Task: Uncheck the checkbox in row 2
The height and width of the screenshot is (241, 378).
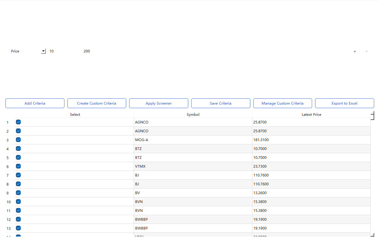Action: coord(18,131)
